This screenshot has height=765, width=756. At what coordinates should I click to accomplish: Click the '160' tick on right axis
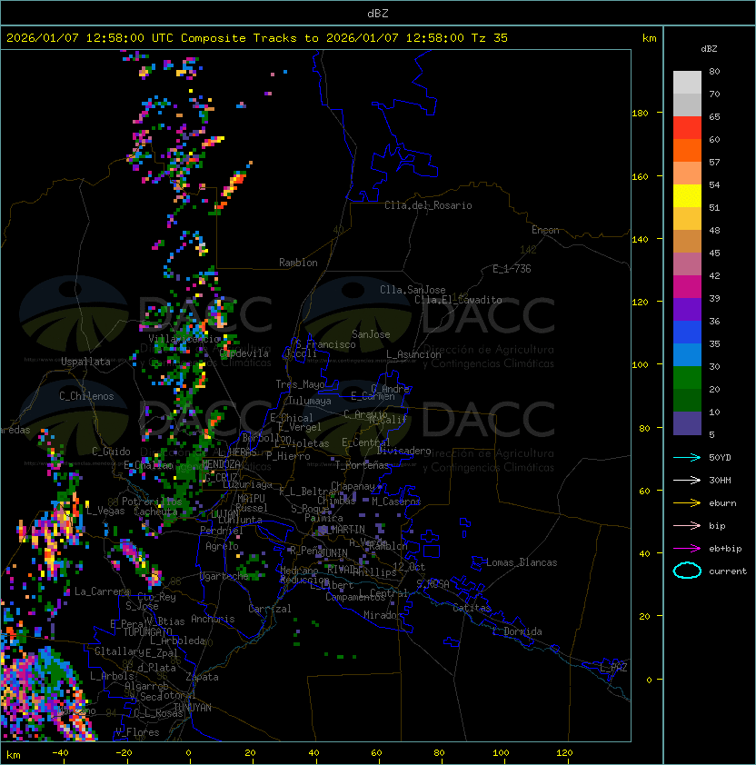(x=640, y=176)
